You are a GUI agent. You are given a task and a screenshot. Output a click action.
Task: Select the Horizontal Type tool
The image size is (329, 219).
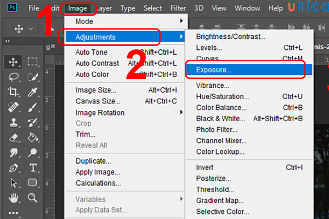click(32, 168)
